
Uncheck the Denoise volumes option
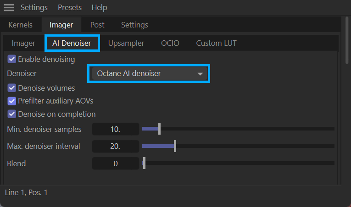(12, 88)
